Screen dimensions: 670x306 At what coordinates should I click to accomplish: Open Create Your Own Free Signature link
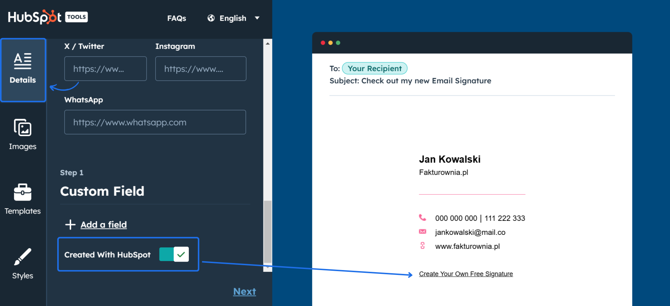[x=466, y=274]
